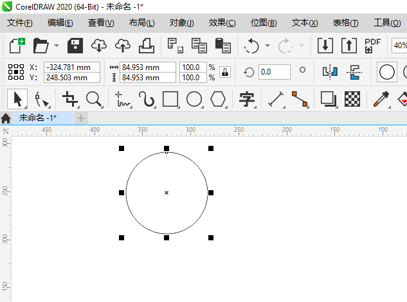The height and width of the screenshot is (302, 407).
Task: Click the horizontal scale percentage field
Action: (x=193, y=67)
